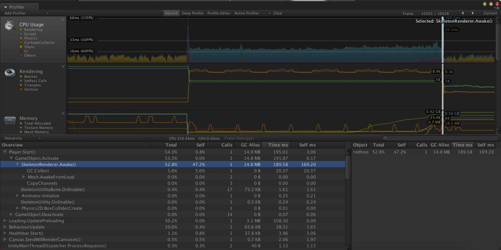Toggle the Record button
The width and height of the screenshot is (501, 250).
pos(171,13)
